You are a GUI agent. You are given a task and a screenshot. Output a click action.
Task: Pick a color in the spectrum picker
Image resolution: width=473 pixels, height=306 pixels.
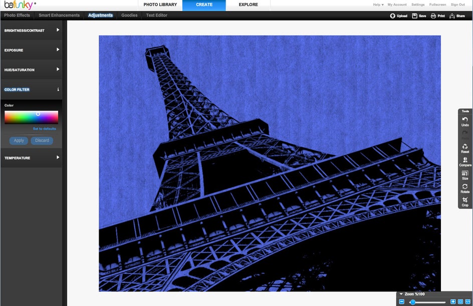pos(32,117)
